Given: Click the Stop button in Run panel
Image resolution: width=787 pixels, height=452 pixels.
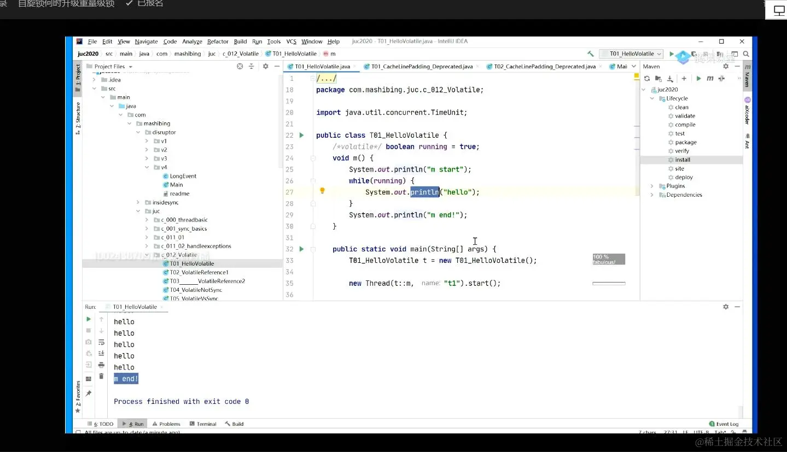Looking at the screenshot, I should 89,331.
